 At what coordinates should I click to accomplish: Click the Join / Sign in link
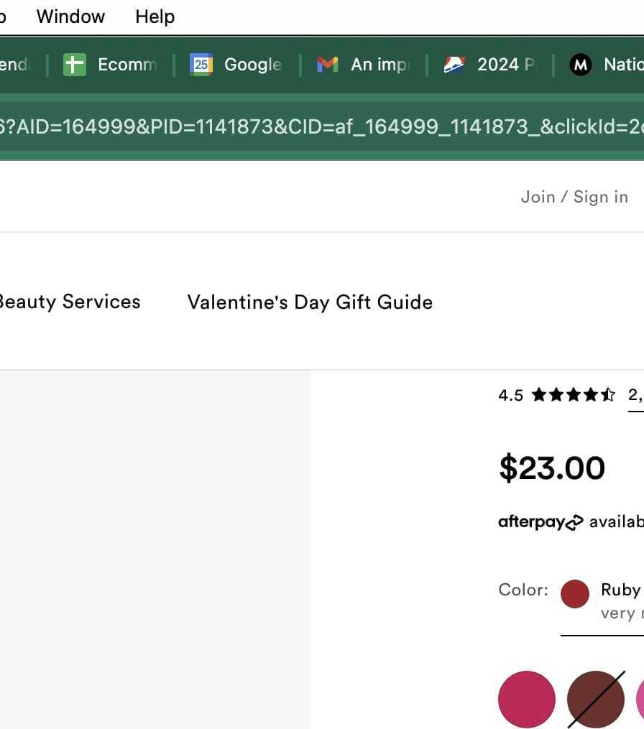pyautogui.click(x=574, y=197)
